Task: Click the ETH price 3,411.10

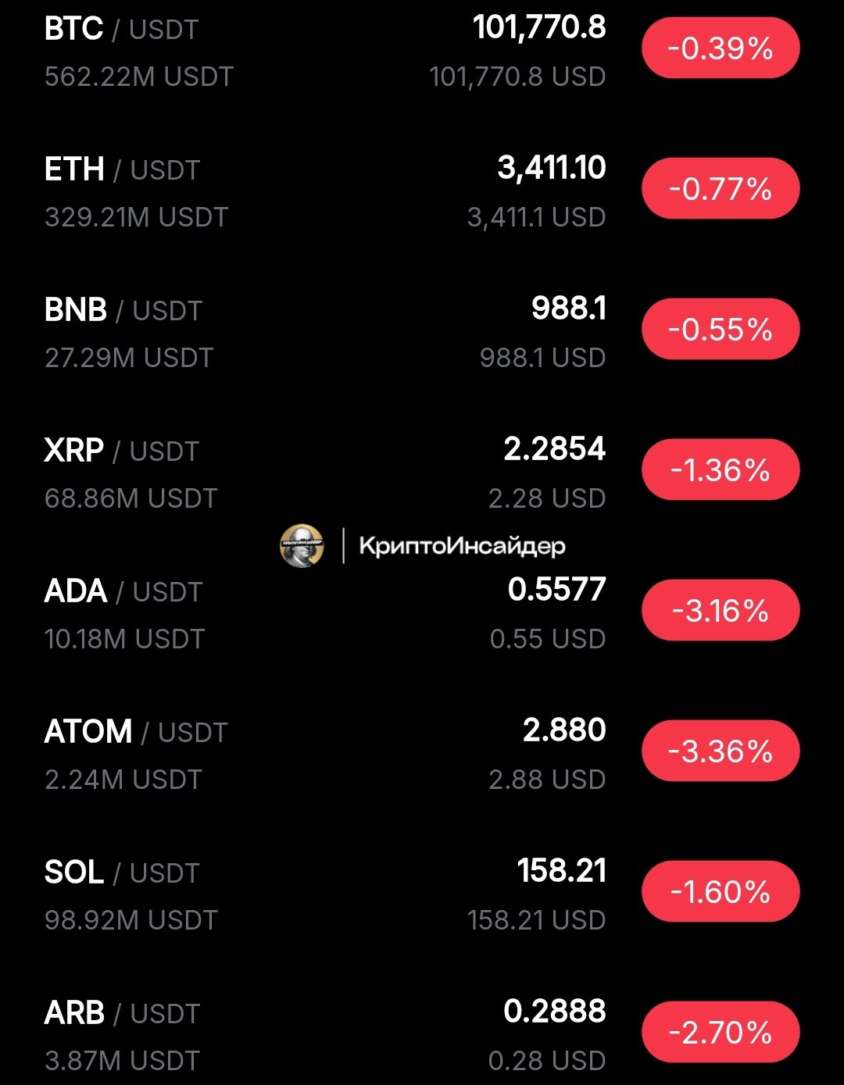Action: click(x=552, y=169)
